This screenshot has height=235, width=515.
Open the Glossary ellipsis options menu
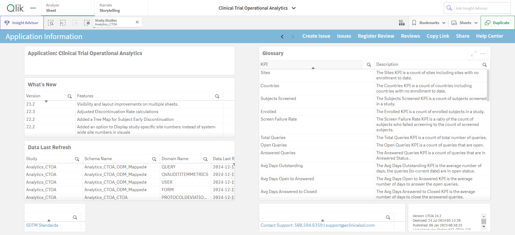pyautogui.click(x=483, y=54)
